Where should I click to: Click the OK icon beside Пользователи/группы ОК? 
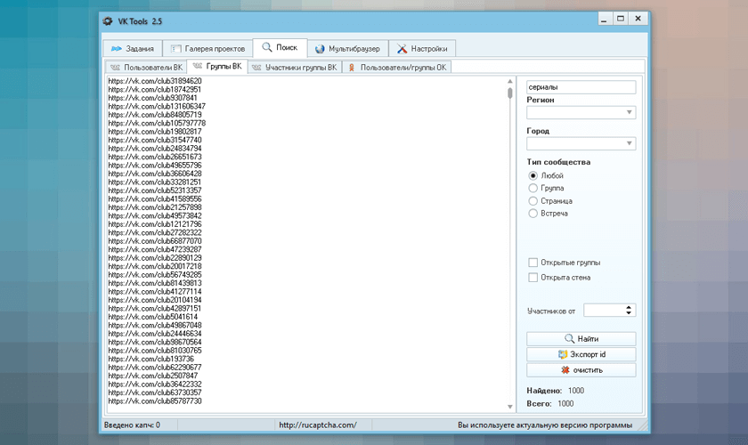pos(352,67)
